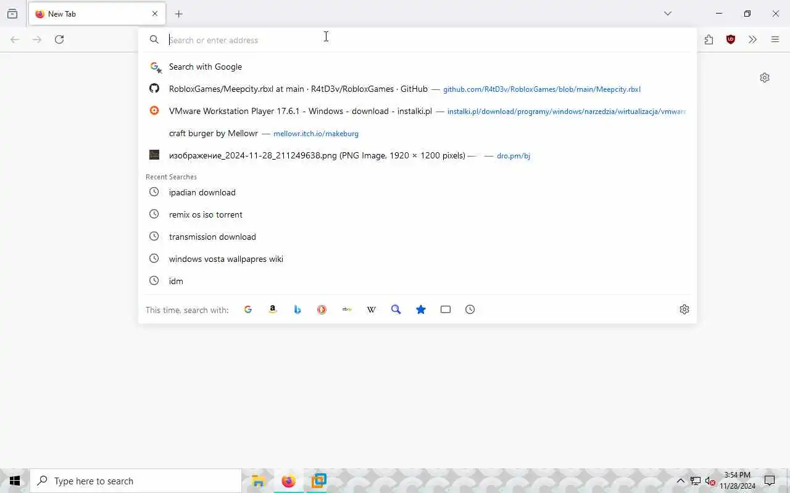The image size is (790, 493).
Task: Open a new tab with the plus button
Action: click(x=178, y=14)
